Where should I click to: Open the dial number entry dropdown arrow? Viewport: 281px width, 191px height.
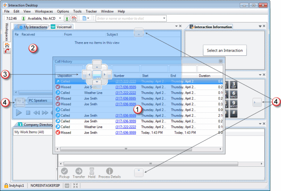click(x=164, y=18)
